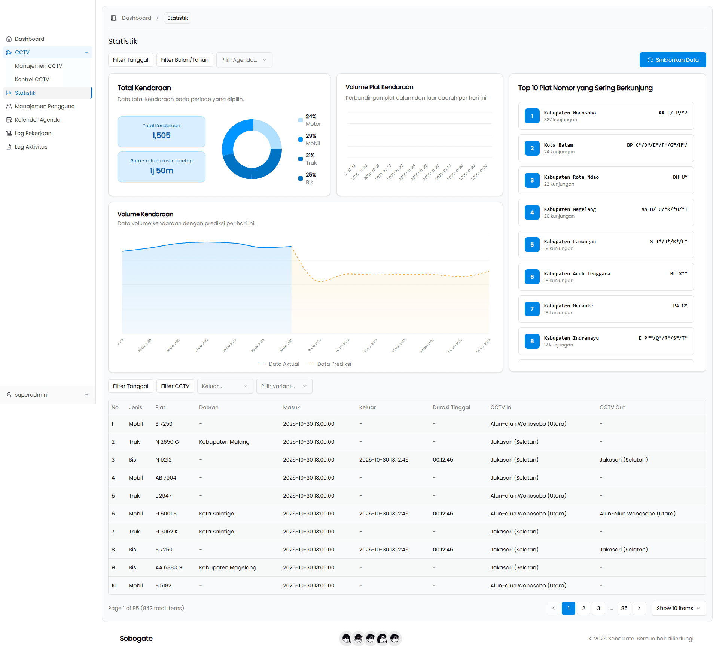The image size is (713, 655).
Task: Toggle Data Aktual series in chart legend
Action: click(x=280, y=364)
